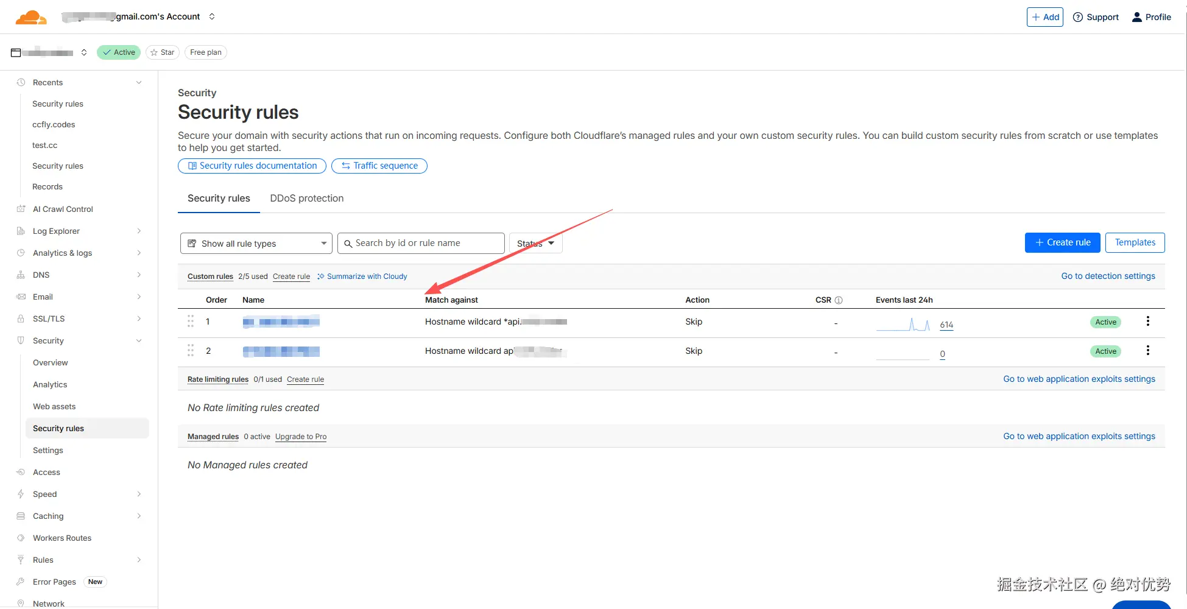Open the domain switcher arrows
Image resolution: width=1187 pixels, height=609 pixels.
click(84, 52)
